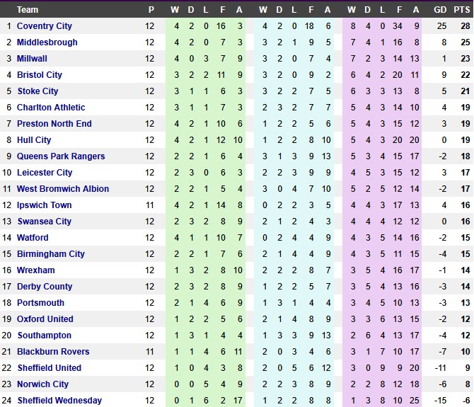Click the Stoke City link
The width and height of the screenshot is (474, 407).
click(x=38, y=91)
